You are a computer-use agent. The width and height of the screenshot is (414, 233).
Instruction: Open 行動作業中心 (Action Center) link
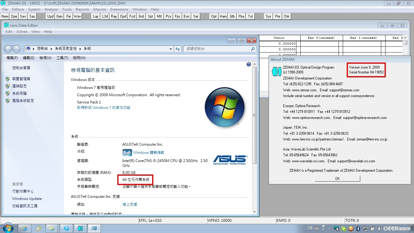pos(23,191)
